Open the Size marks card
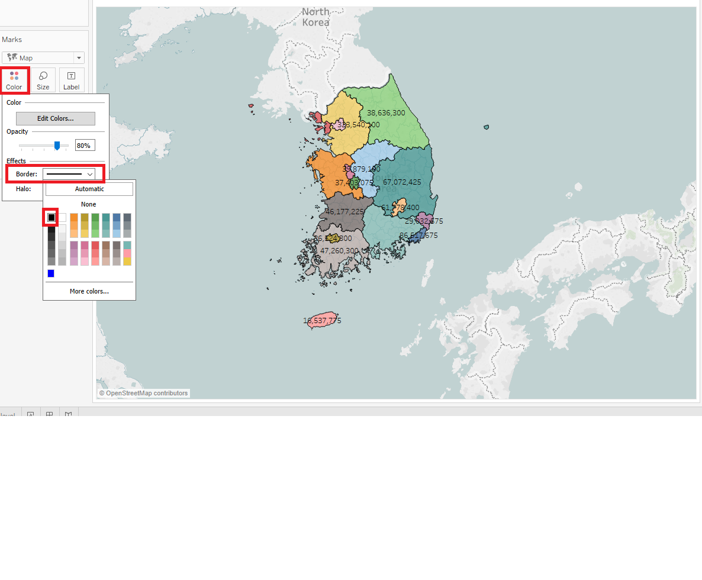This screenshot has width=702, height=580. click(43, 80)
